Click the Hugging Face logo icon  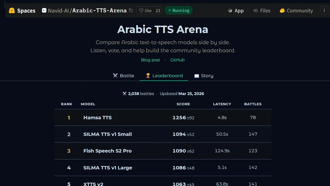(12, 11)
